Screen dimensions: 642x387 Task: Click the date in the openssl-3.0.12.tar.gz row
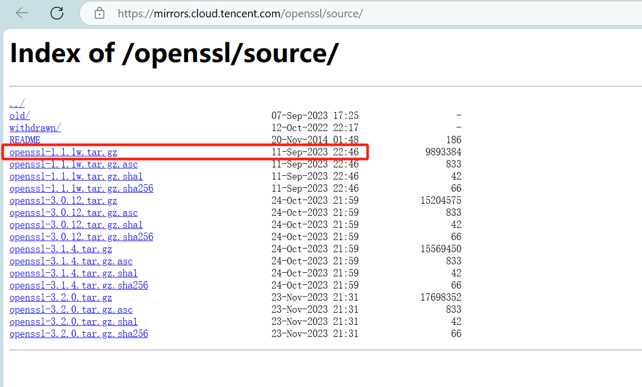pyautogui.click(x=315, y=201)
